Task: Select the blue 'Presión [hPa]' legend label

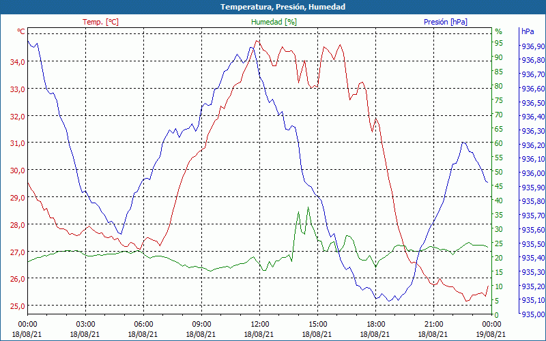Action: pyautogui.click(x=446, y=22)
